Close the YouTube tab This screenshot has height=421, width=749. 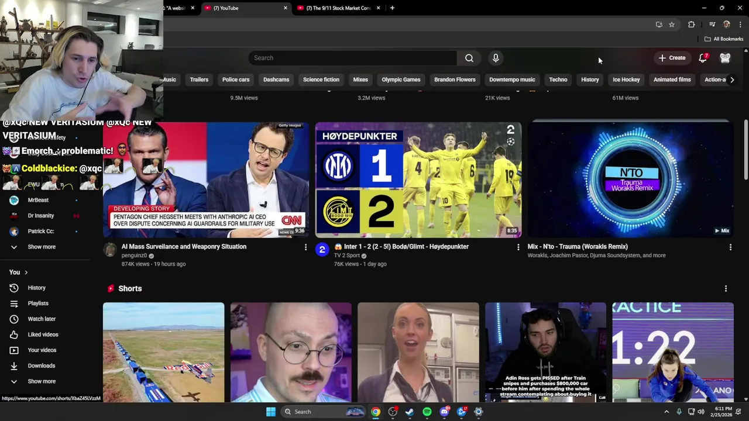pyautogui.click(x=286, y=8)
